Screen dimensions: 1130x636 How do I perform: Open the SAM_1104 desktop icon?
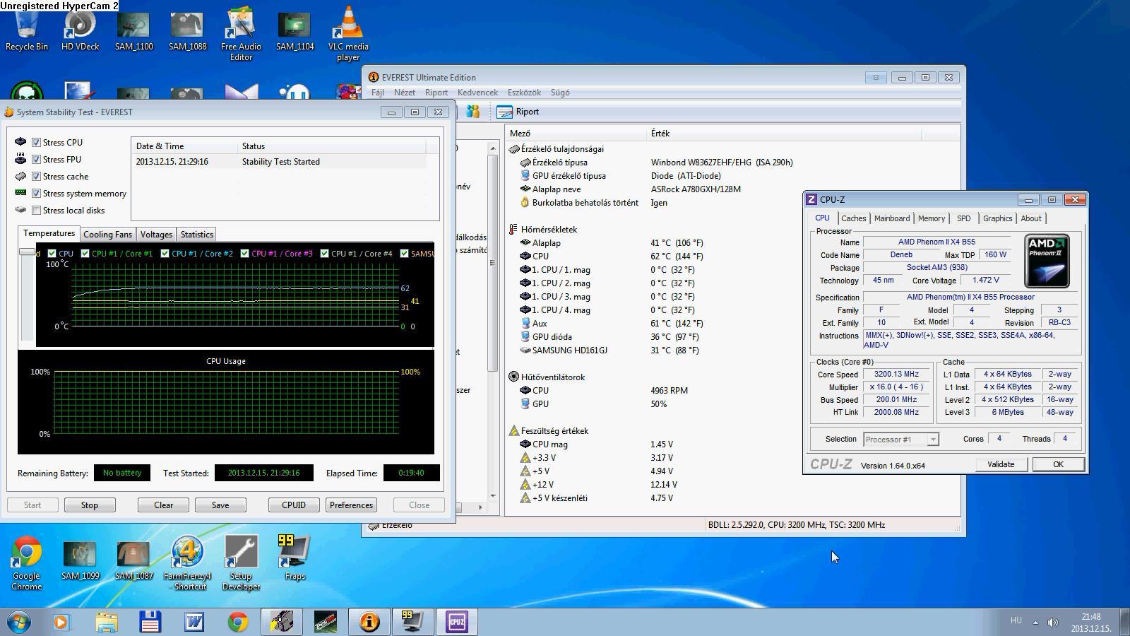295,30
